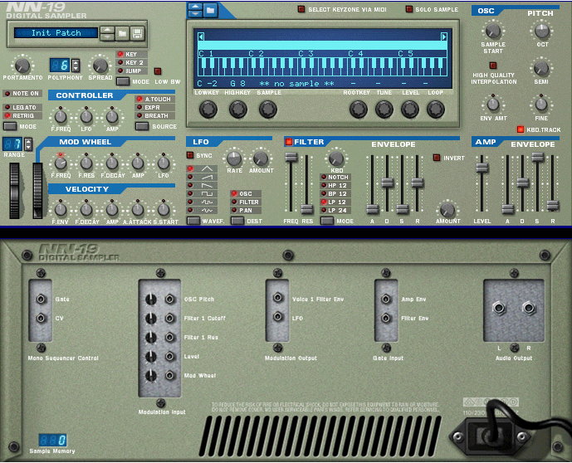Viewport: 572px width, 463px height.
Task: Click the keyboard keys in sample display
Action: coord(322,66)
